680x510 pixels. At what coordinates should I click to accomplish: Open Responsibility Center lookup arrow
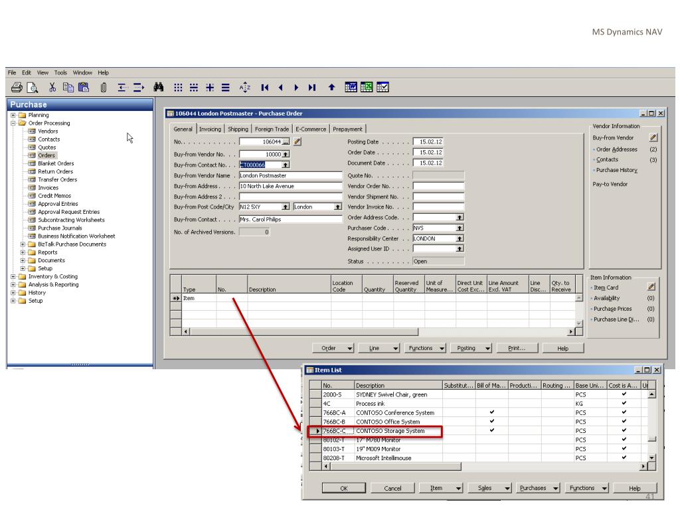(x=460, y=238)
